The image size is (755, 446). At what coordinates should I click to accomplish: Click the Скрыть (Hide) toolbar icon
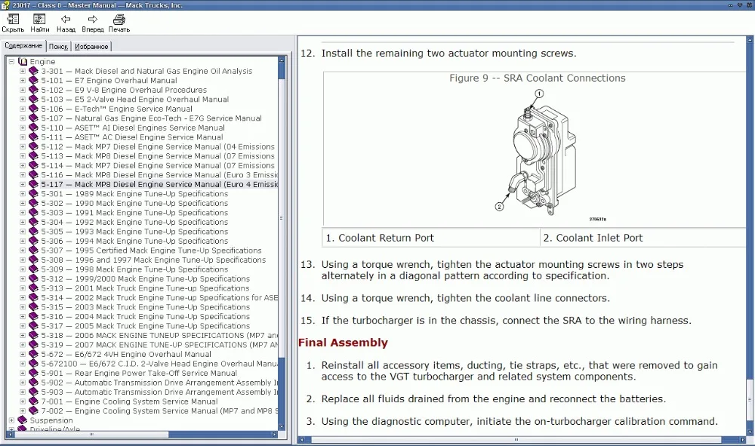click(13, 20)
